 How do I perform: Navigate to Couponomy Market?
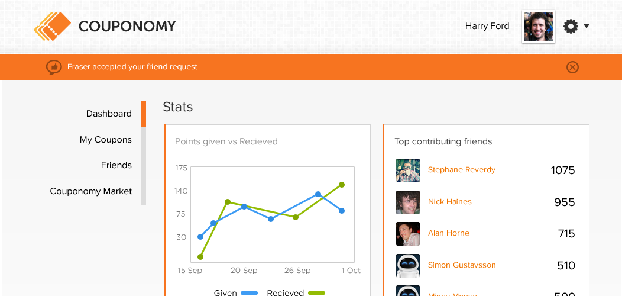point(91,191)
